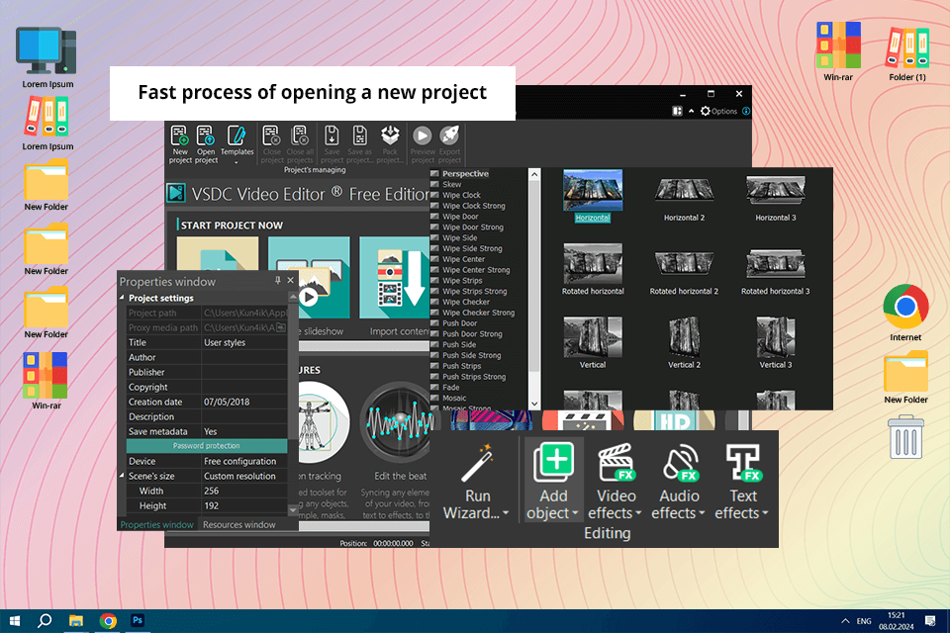The width and height of the screenshot is (950, 633).
Task: Click the Pack project icon
Action: tap(390, 136)
